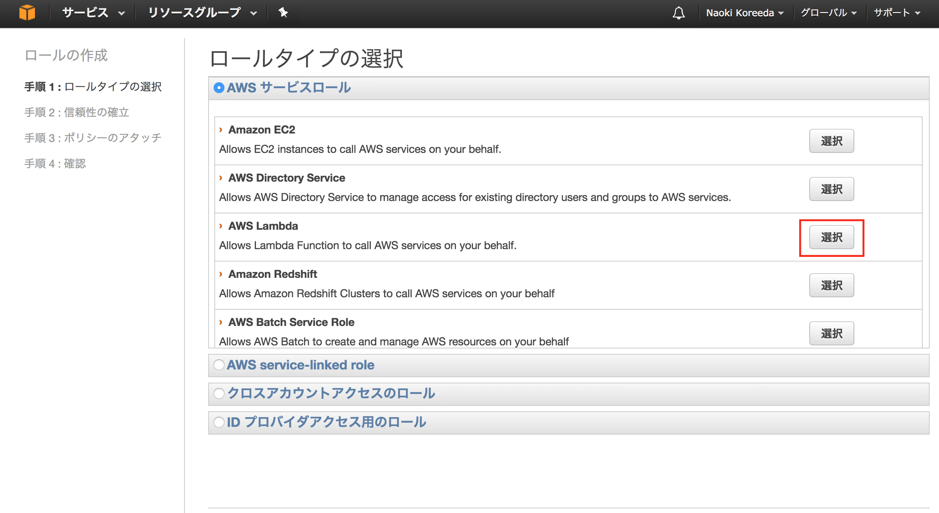Select the ID プロバイダアクセス用のロール radio button
The image size is (939, 513).
pos(219,422)
